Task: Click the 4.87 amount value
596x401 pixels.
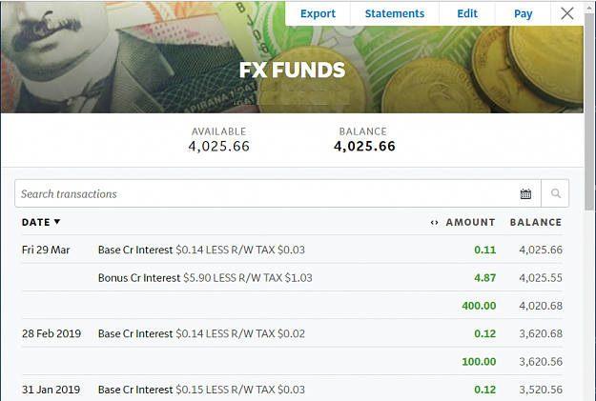Action: [x=485, y=277]
